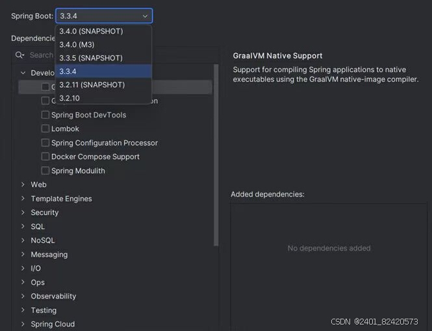Image resolution: width=432 pixels, height=331 pixels.
Task: Click the GraalVM Native Support heading
Action: [x=277, y=56]
